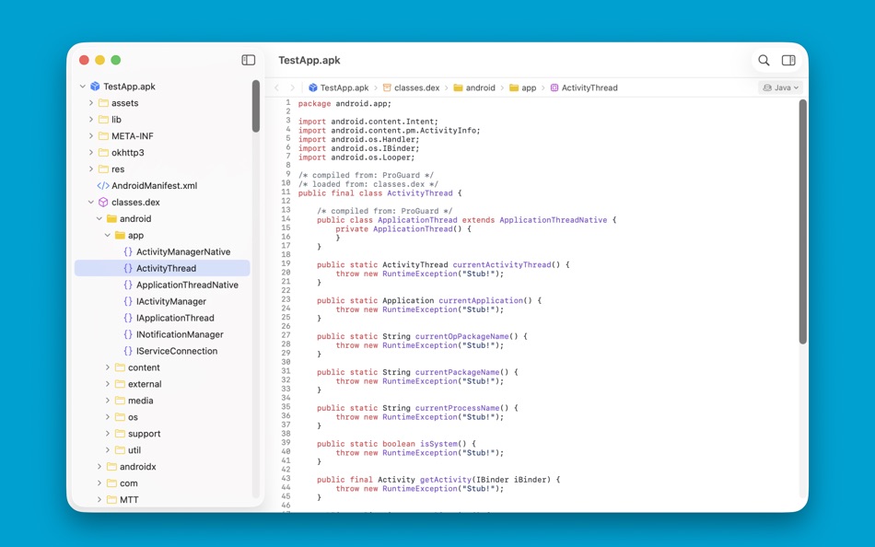Click the package android.app line

(344, 103)
